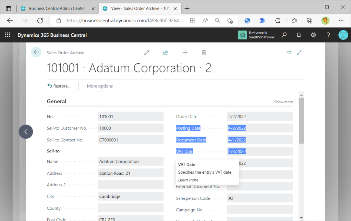Click the apps available in address bar icon

click(193, 21)
